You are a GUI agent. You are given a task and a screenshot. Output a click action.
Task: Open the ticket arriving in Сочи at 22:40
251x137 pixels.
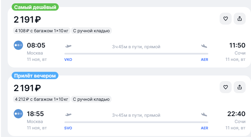(130, 106)
